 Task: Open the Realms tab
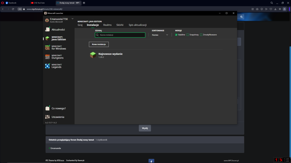click(x=107, y=25)
